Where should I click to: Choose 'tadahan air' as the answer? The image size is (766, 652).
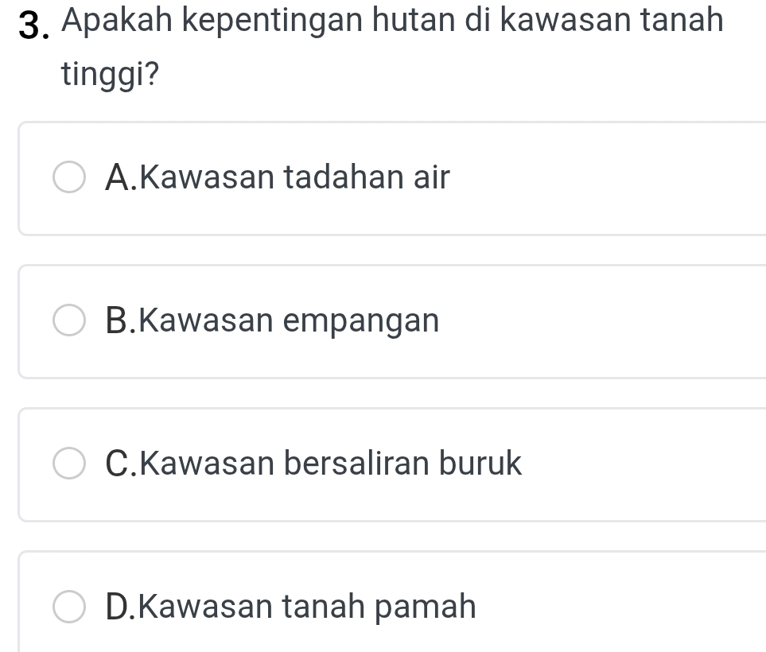[366, 177]
